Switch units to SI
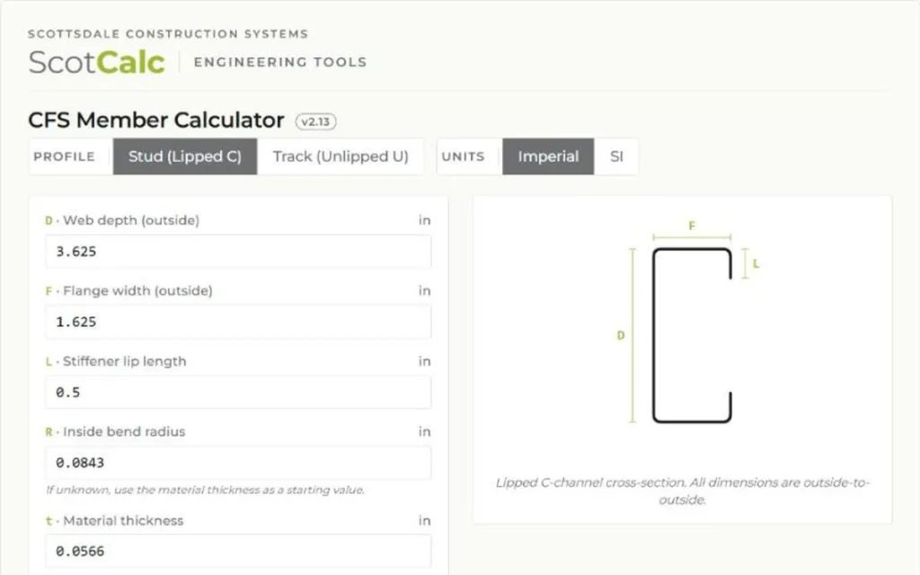This screenshot has height=575, width=920. click(x=616, y=156)
